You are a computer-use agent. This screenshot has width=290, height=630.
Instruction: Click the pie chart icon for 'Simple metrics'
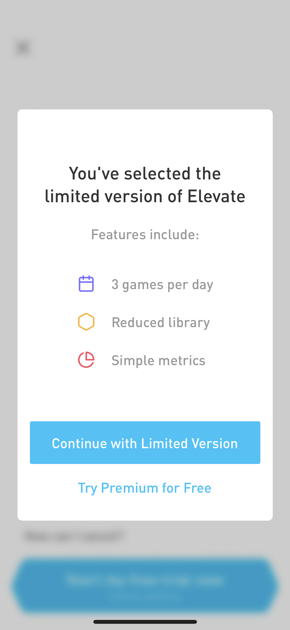pyautogui.click(x=86, y=359)
